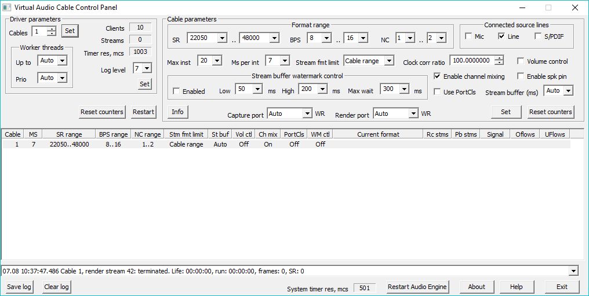The image size is (589, 296).
Task: Select cable 1 row in the list
Action: click(286, 144)
